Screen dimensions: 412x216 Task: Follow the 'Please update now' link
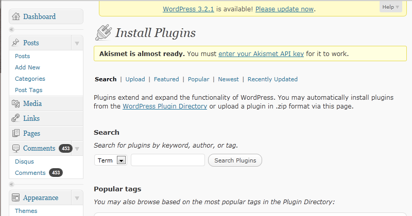pyautogui.click(x=284, y=9)
